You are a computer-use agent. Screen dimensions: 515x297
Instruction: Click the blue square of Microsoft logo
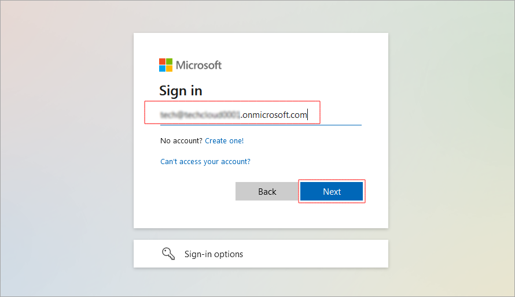[162, 68]
